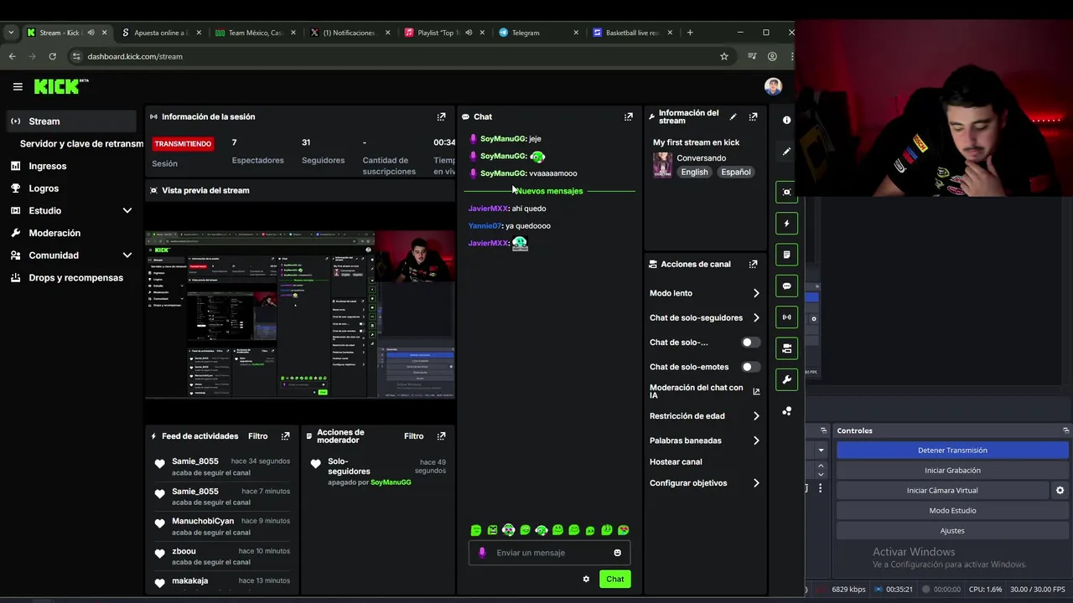Click the wrench icon in right toolbar
The image size is (1073, 603).
pyautogui.click(x=786, y=380)
